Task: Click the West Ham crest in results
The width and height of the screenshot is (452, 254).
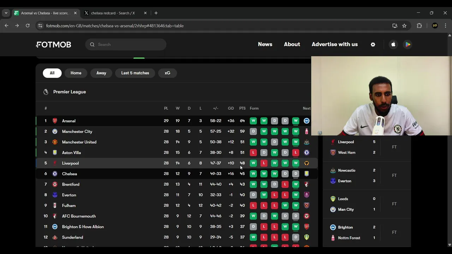Action: pyautogui.click(x=333, y=152)
